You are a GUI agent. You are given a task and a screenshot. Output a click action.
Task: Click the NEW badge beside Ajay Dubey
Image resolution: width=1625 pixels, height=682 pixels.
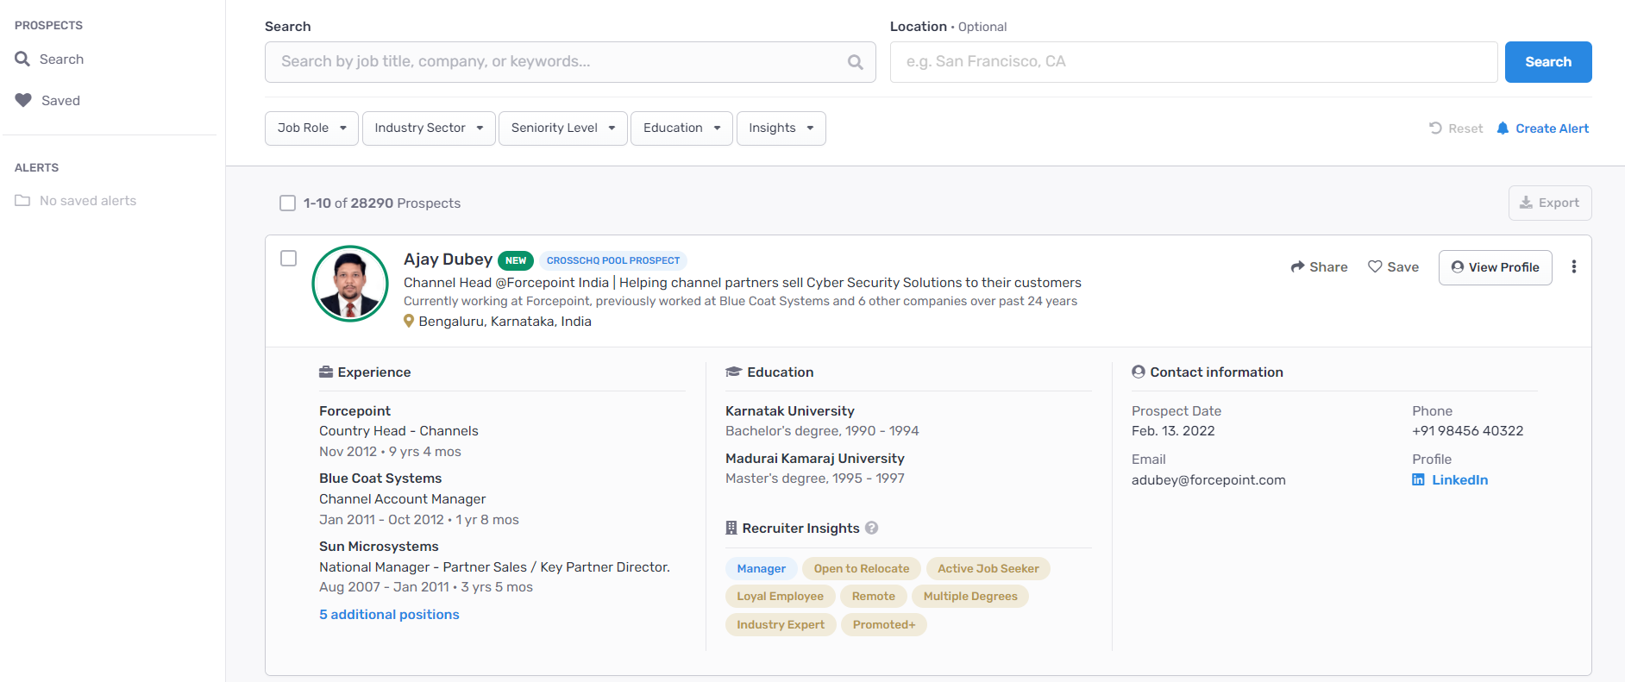(x=516, y=260)
